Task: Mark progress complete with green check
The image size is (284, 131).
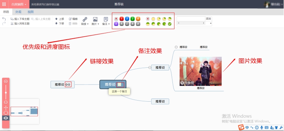Action: (170, 24)
